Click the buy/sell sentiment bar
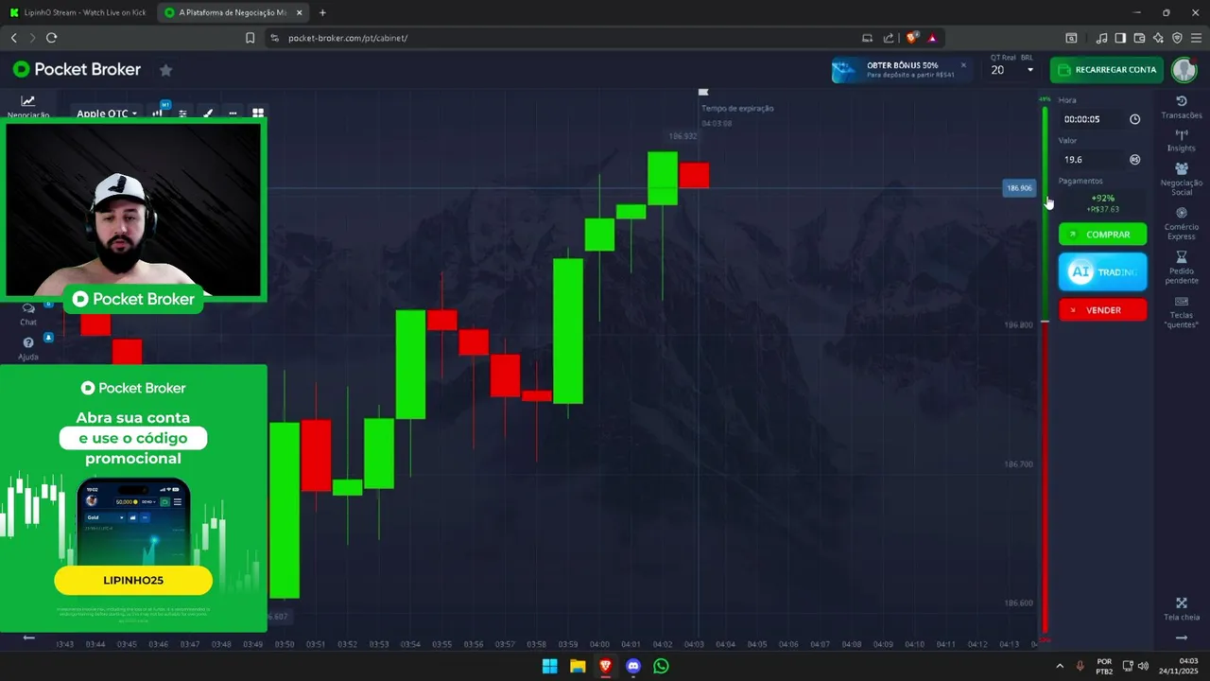 point(1045,369)
